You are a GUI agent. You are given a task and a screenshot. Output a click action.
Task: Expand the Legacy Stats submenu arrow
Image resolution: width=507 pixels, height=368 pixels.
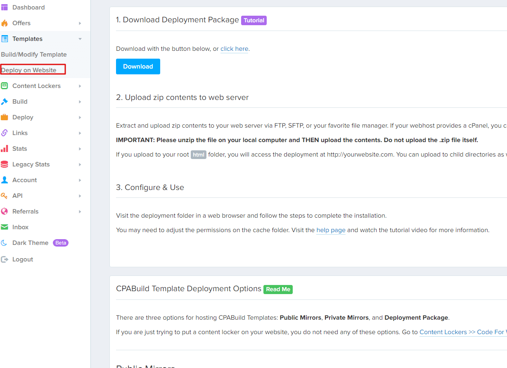pos(80,164)
